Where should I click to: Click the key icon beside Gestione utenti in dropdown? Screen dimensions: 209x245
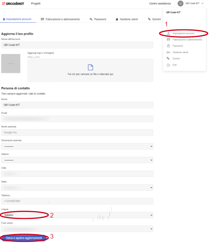168,52
